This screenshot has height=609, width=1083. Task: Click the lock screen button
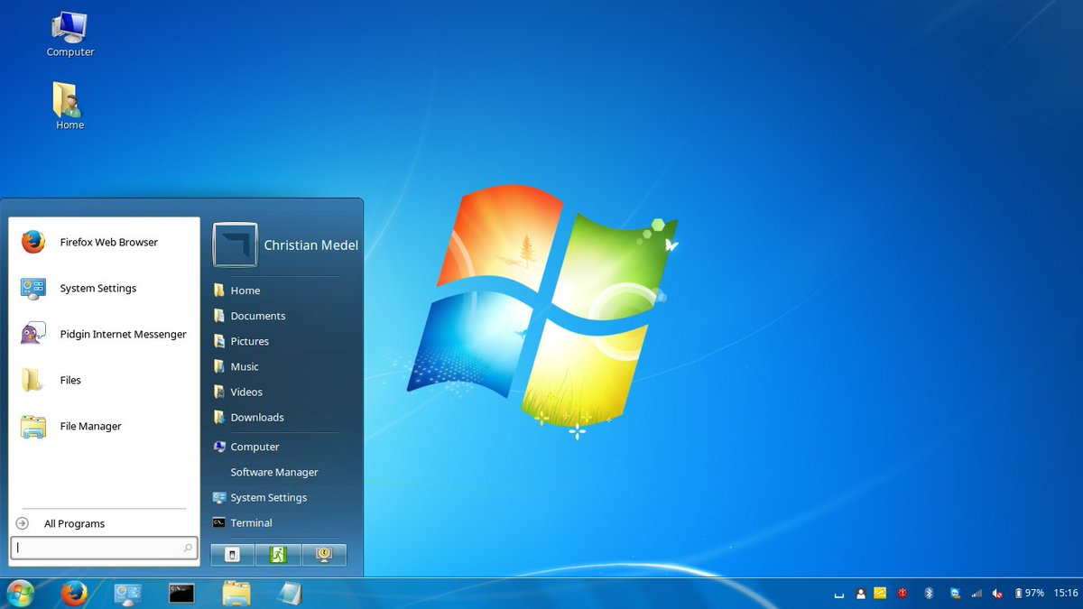323,555
